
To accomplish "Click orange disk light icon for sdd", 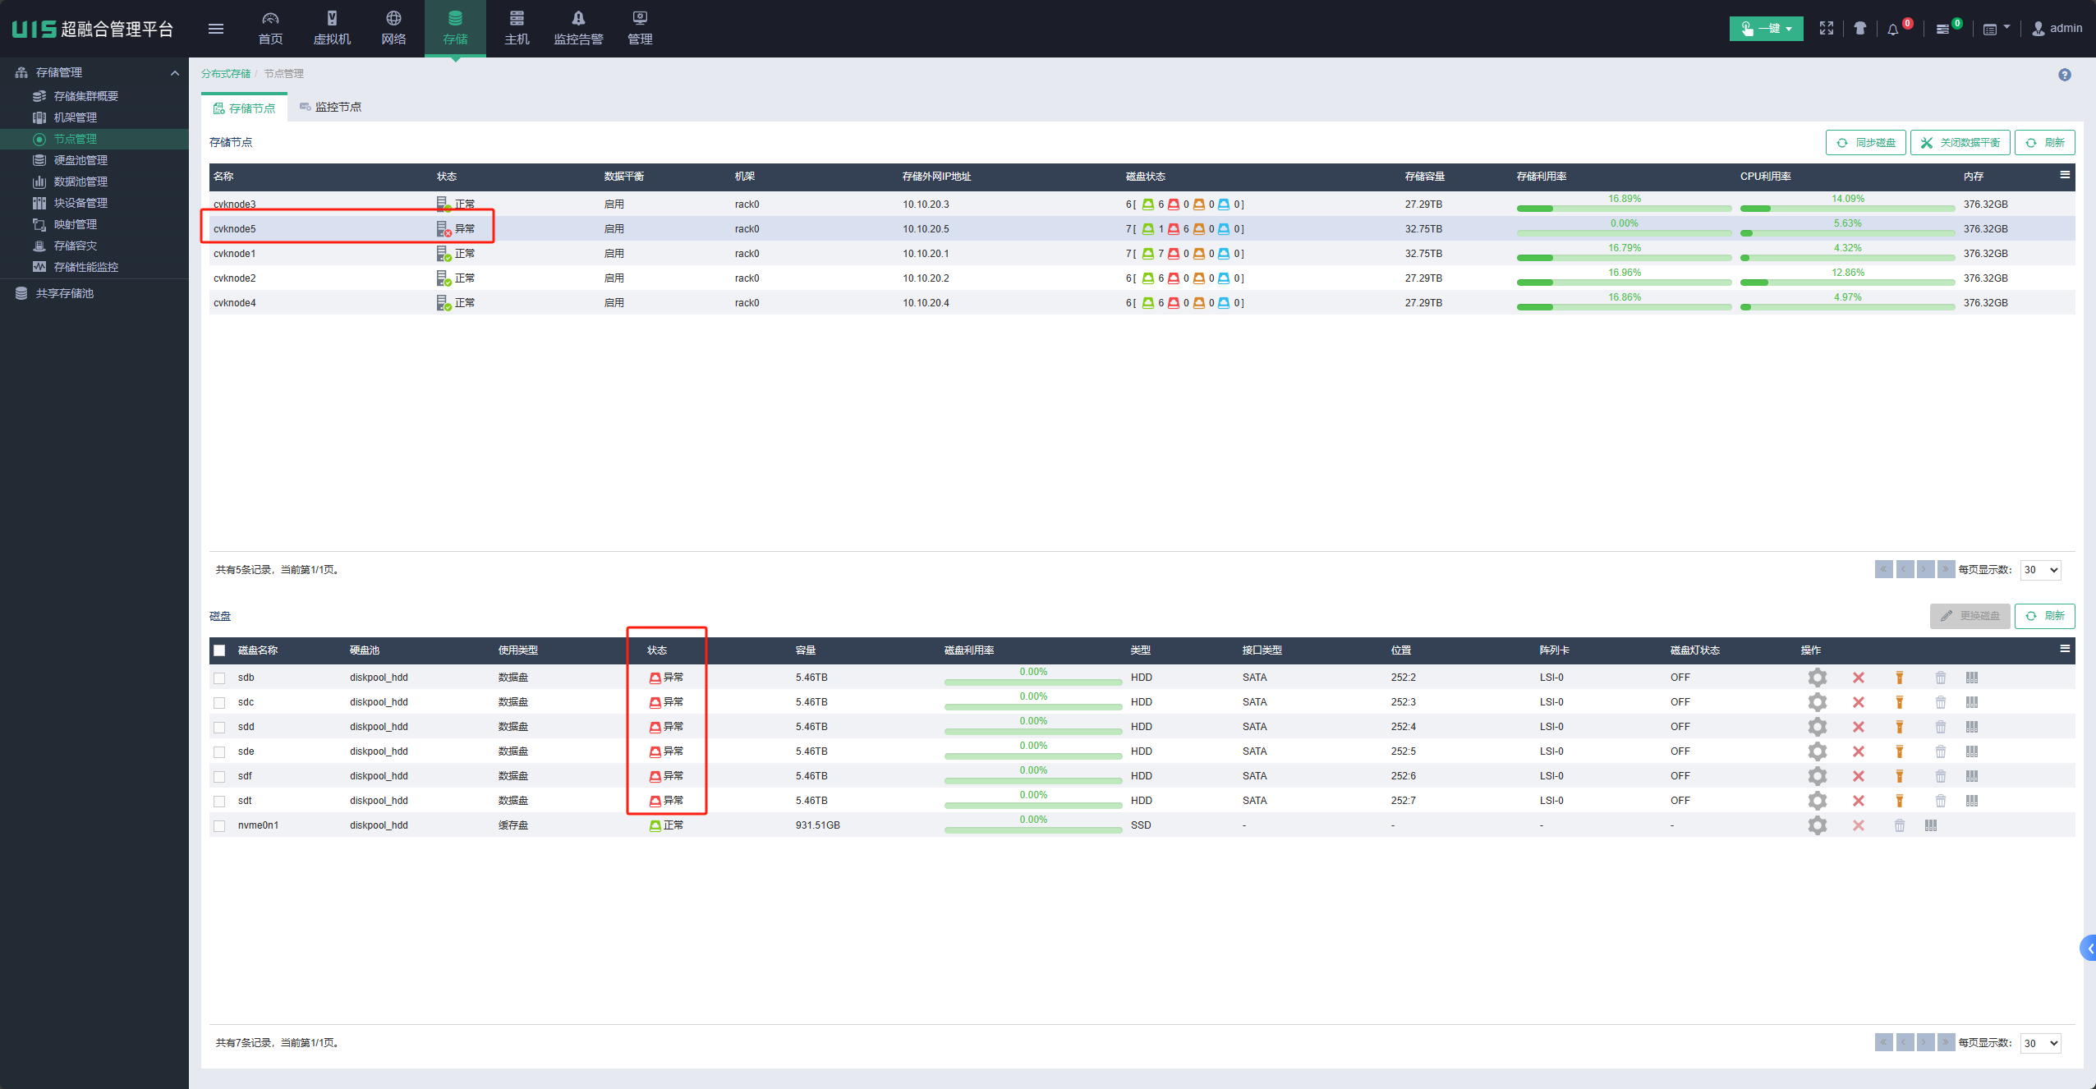I will coord(1899,727).
